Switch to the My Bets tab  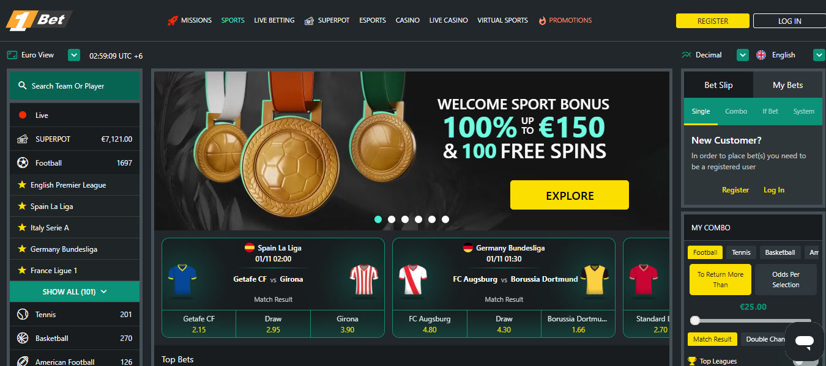coord(787,85)
